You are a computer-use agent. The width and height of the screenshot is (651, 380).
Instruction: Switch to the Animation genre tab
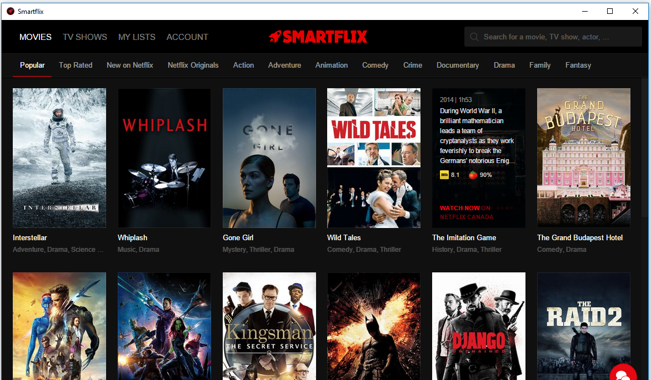pyautogui.click(x=331, y=65)
